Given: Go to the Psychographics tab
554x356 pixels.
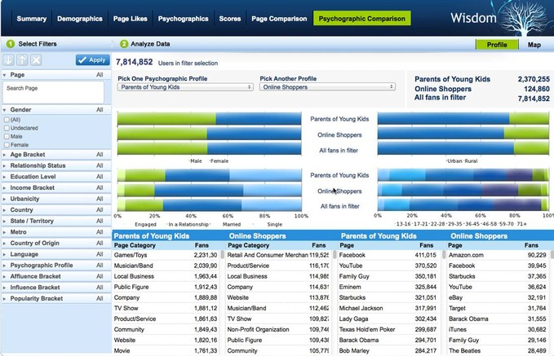Looking at the screenshot, I should 183,19.
